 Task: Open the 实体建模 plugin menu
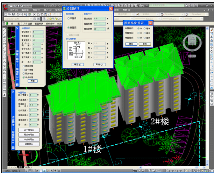(x=28, y=24)
